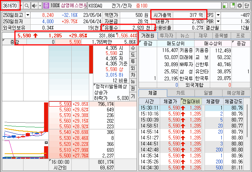Click the 시간외 after-hours label

point(60,168)
